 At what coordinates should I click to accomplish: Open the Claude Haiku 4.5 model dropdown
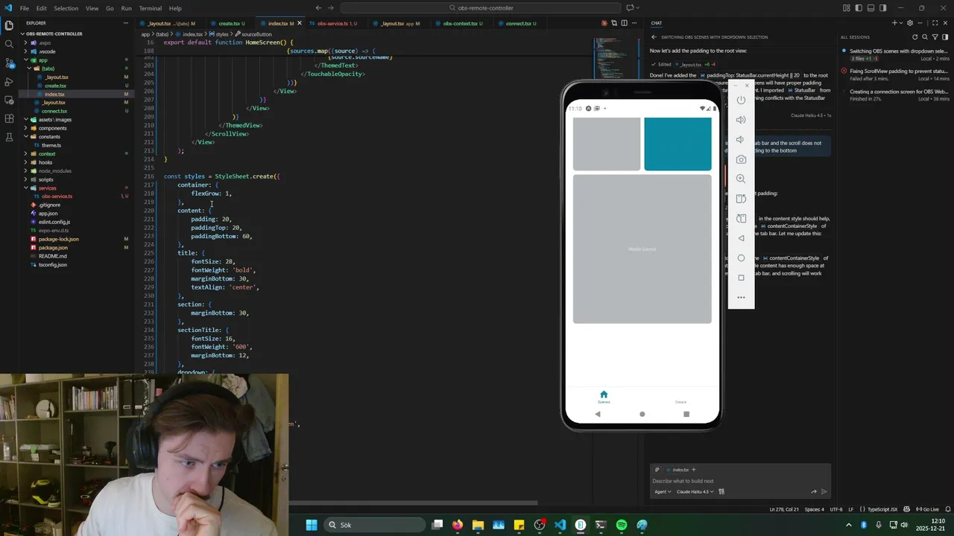pos(695,491)
